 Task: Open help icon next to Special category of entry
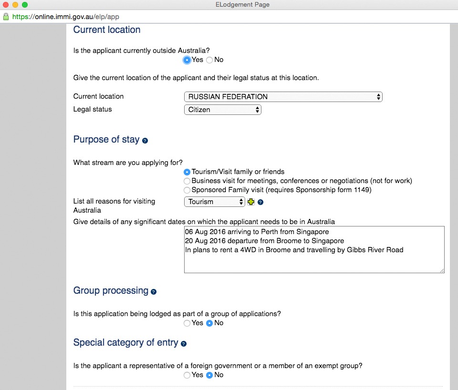184,344
